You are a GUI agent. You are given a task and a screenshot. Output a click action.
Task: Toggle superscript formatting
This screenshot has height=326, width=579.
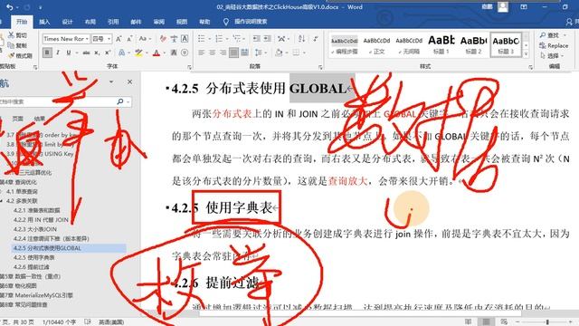point(108,53)
